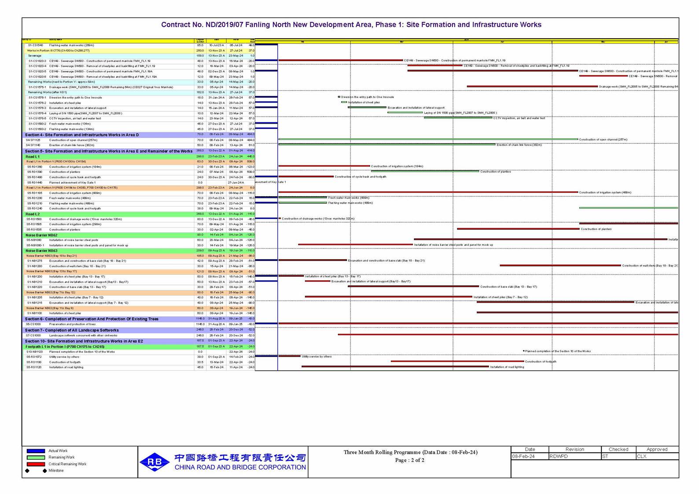The height and width of the screenshot is (494, 699).
Task: Click the Erection of chain link fence bar
Action: click(x=386, y=144)
